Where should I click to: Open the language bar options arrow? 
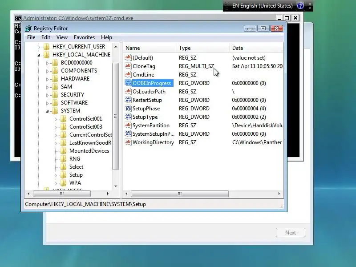pos(310,8)
